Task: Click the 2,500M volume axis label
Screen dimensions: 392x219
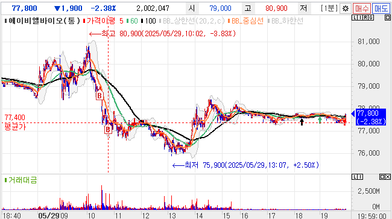Action: [x=368, y=191]
